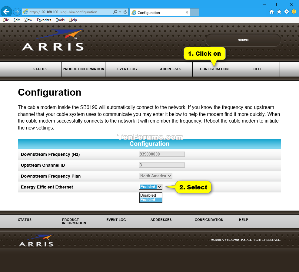Open Favorites via the star icon
This screenshot has width=299, height=272.
click(x=279, y=11)
